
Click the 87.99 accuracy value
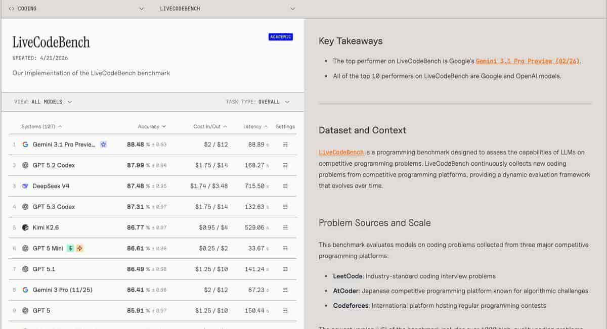(x=136, y=165)
